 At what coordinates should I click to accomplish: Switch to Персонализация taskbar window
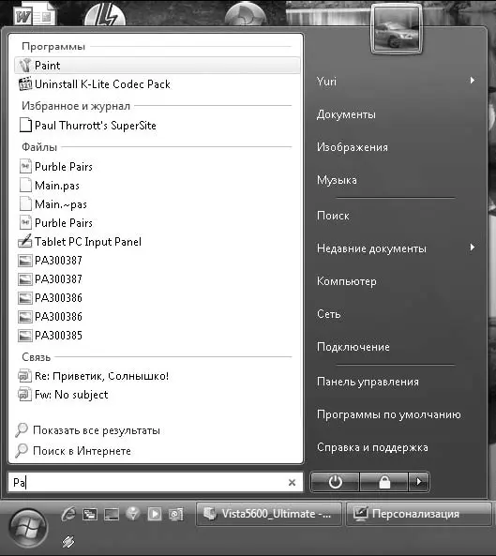point(419,514)
